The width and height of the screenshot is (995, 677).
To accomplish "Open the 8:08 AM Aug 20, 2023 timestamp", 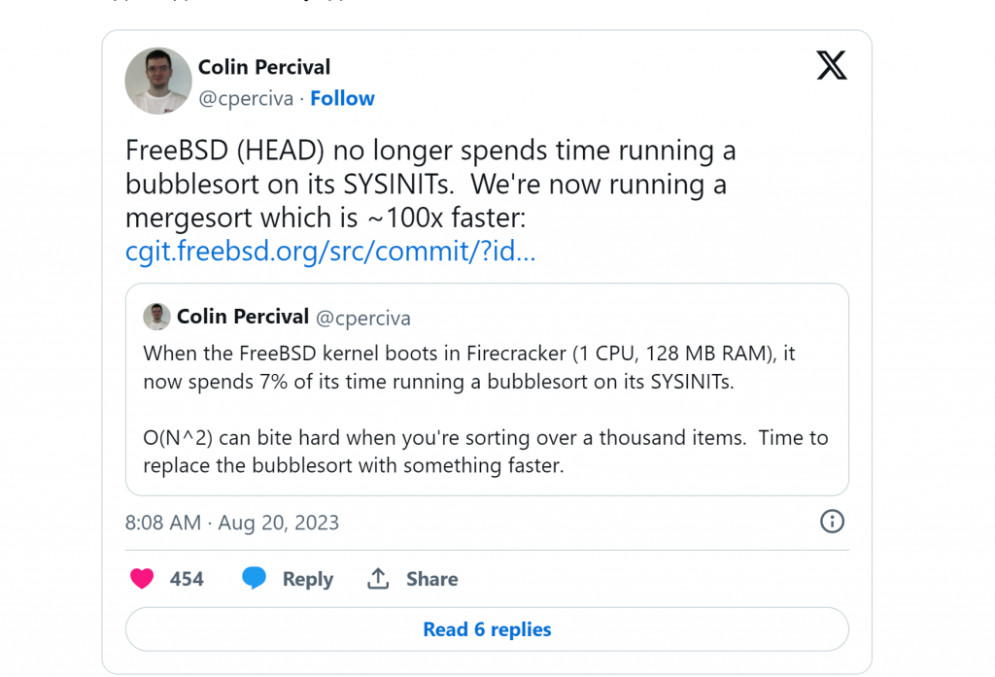I will pos(232,523).
